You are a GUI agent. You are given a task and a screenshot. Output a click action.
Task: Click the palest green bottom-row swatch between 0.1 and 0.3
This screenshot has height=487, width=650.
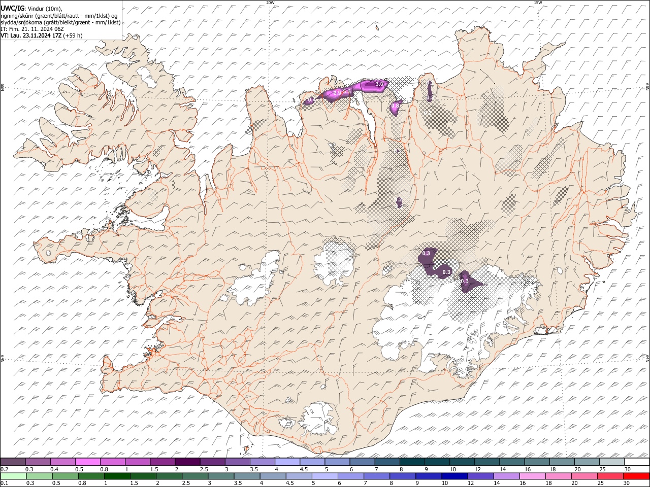[13, 476]
